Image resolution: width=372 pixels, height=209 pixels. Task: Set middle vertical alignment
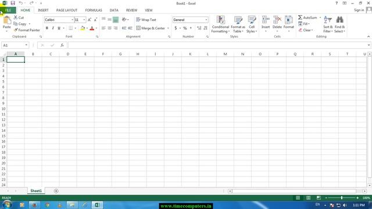pyautogui.click(x=109, y=20)
